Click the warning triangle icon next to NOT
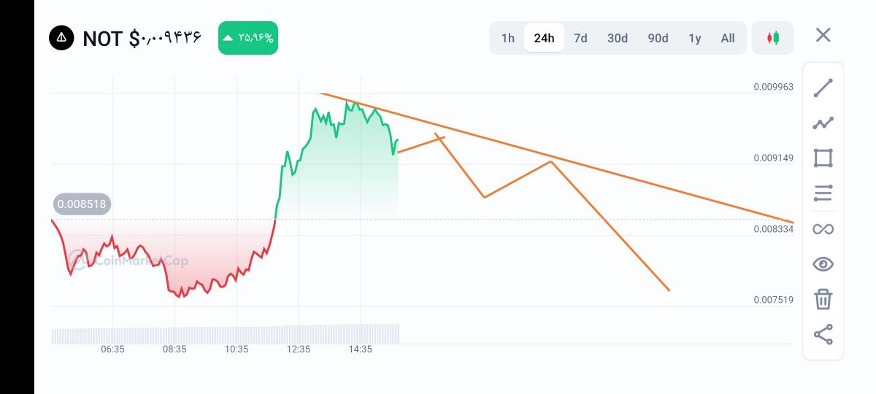This screenshot has width=876, height=394. coord(61,37)
